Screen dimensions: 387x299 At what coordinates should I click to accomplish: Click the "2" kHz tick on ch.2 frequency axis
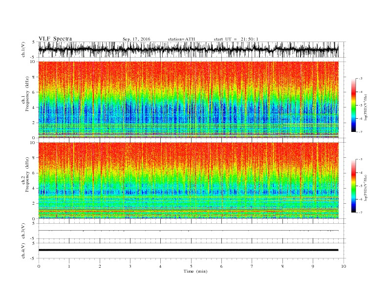34,204
